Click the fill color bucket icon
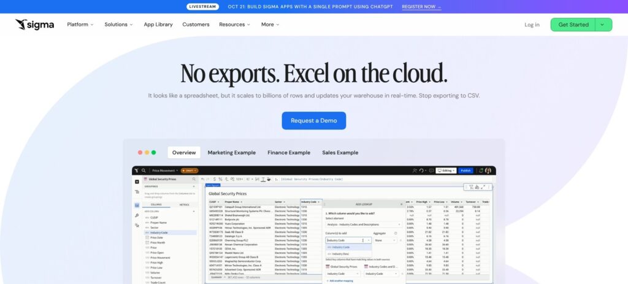Image resolution: width=628 pixels, height=284 pixels. tap(269, 179)
